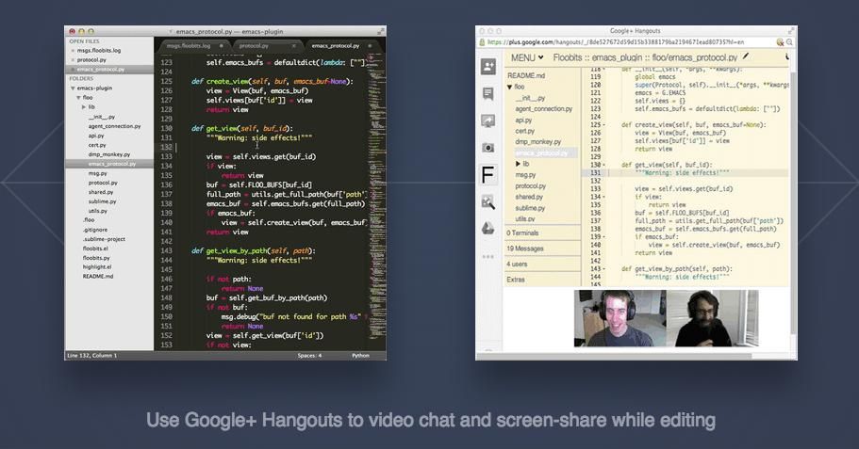Select video thumbnail of man wearing headphones

tap(620, 318)
